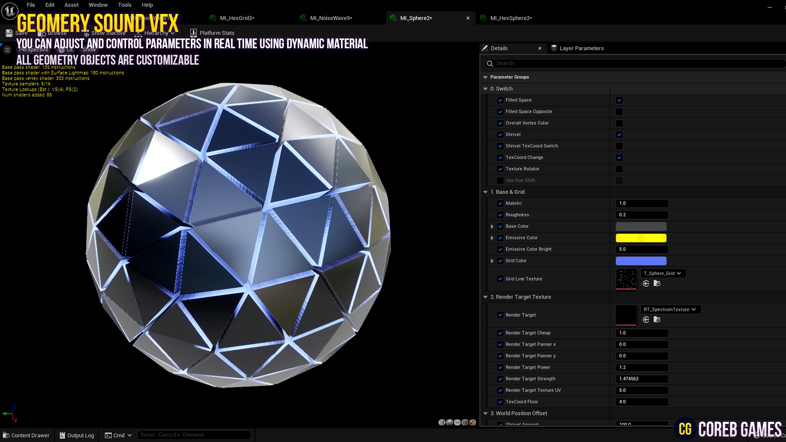The height and width of the screenshot is (442, 786).
Task: Switch to the MI_HexGrid2 tab
Action: (237, 18)
